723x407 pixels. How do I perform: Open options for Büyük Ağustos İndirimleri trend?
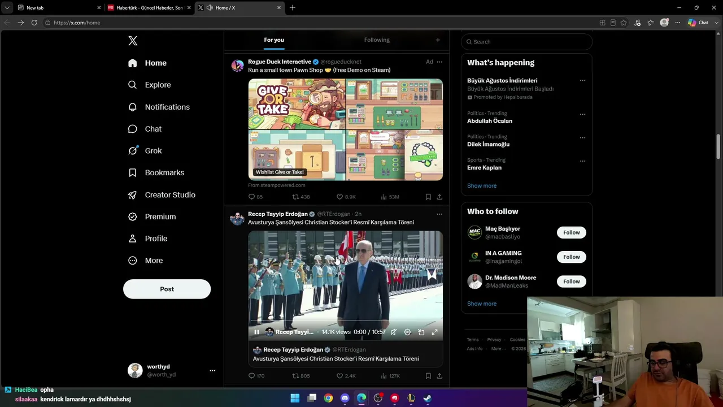click(x=582, y=80)
